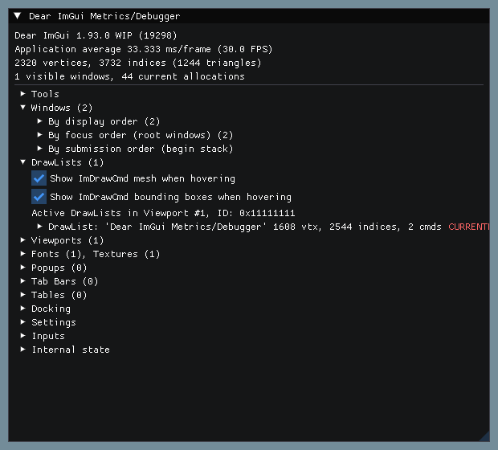Collapse the Metrics/Debugger window with title arrow
The image size is (498, 450).
click(18, 16)
